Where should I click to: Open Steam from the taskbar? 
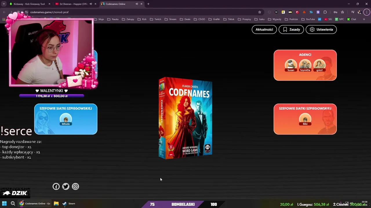click(x=69, y=203)
